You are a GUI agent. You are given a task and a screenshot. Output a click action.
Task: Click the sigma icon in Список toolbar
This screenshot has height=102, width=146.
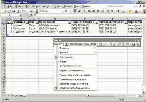tap(67, 44)
